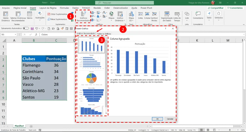The image size is (246, 132).
Task: Select the Flamengo cell
Action: tap(34, 65)
